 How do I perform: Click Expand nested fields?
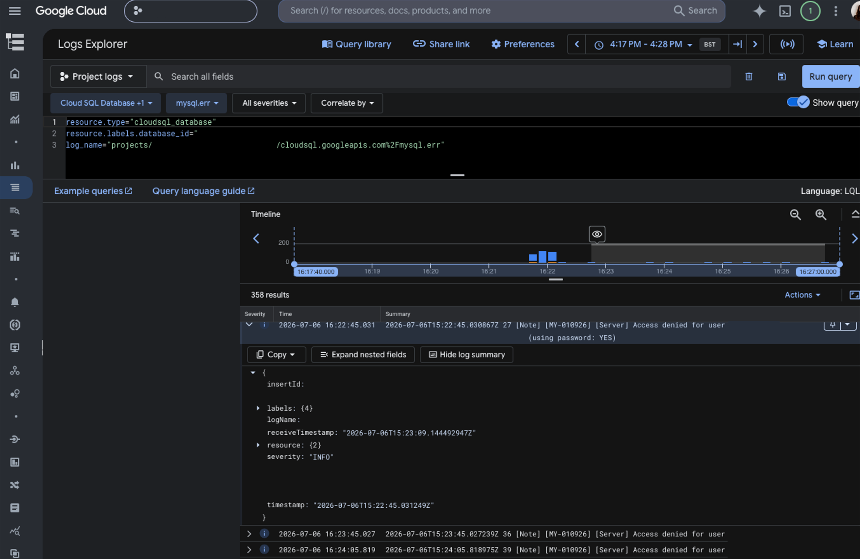tap(363, 355)
